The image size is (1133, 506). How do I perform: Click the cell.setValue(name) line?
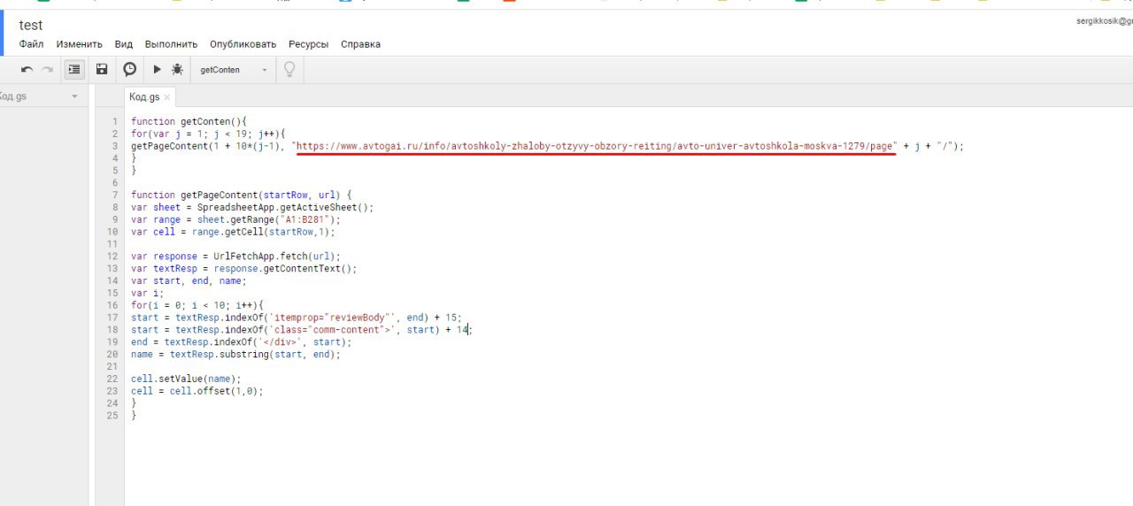[x=186, y=379]
